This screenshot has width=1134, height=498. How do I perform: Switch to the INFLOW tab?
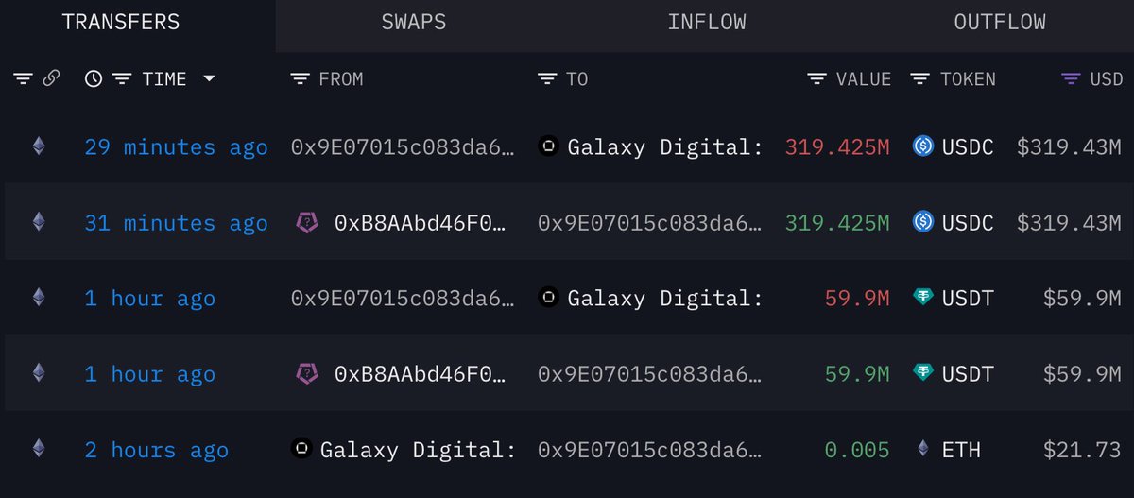[x=707, y=22]
